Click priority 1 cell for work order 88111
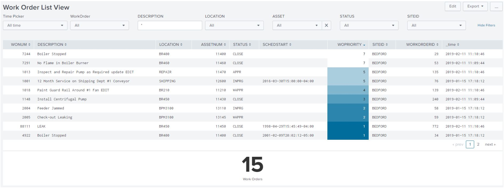 click(x=348, y=126)
